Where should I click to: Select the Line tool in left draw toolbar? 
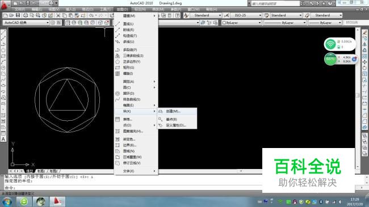tap(3, 33)
